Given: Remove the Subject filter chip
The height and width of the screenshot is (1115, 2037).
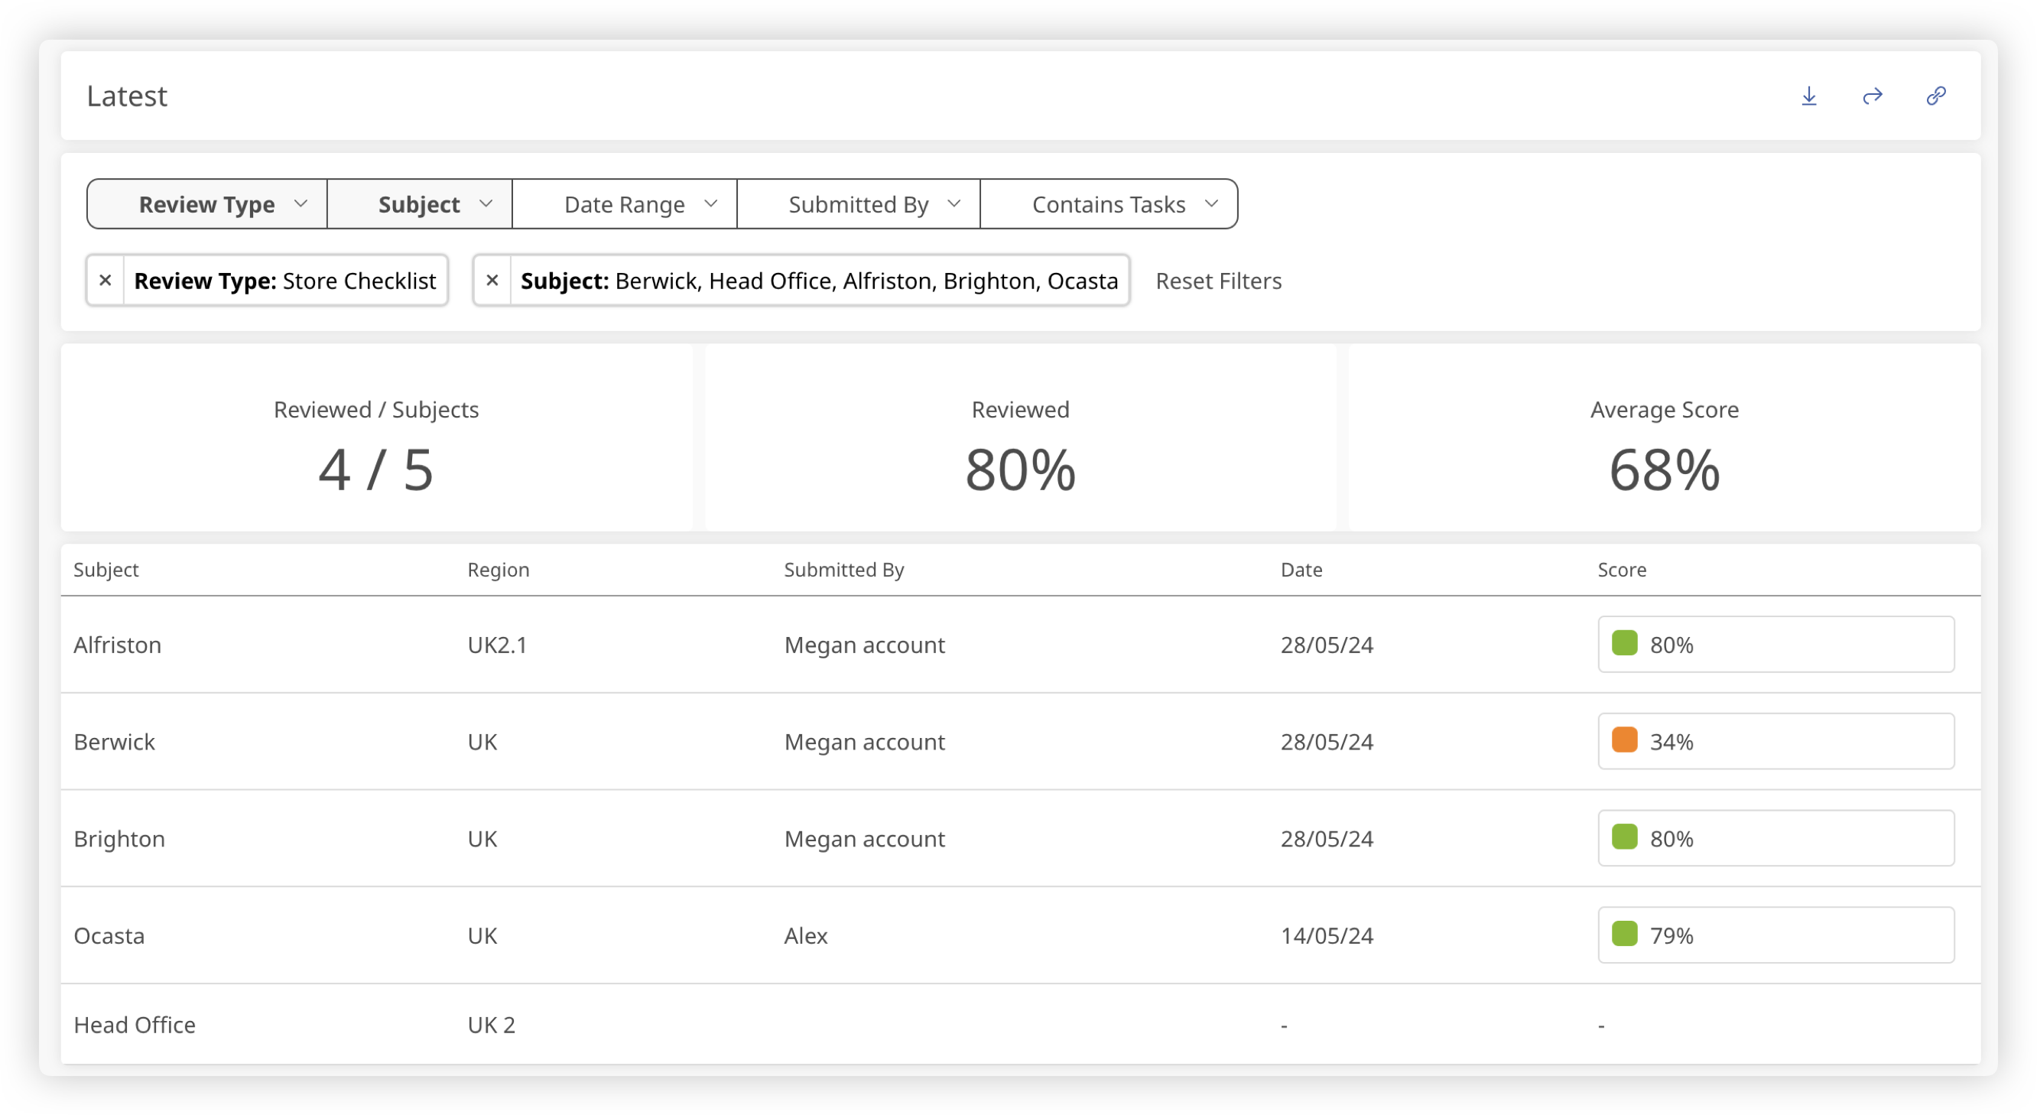Looking at the screenshot, I should pos(492,281).
